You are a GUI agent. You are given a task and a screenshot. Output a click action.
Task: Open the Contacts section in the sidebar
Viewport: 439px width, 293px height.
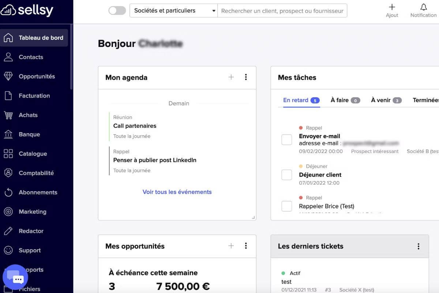(x=31, y=57)
